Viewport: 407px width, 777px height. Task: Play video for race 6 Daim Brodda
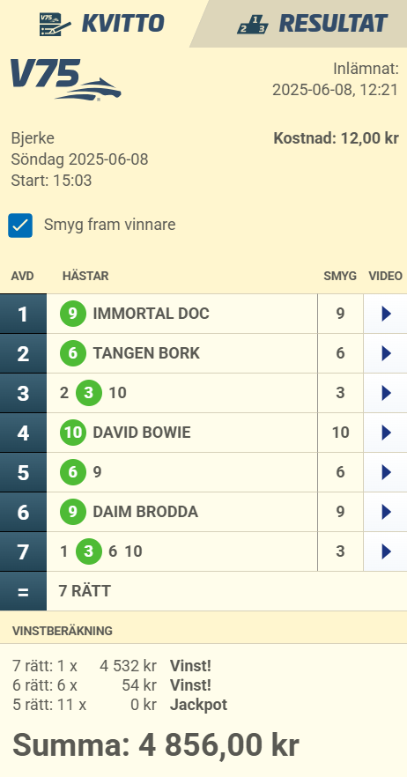pyautogui.click(x=386, y=512)
